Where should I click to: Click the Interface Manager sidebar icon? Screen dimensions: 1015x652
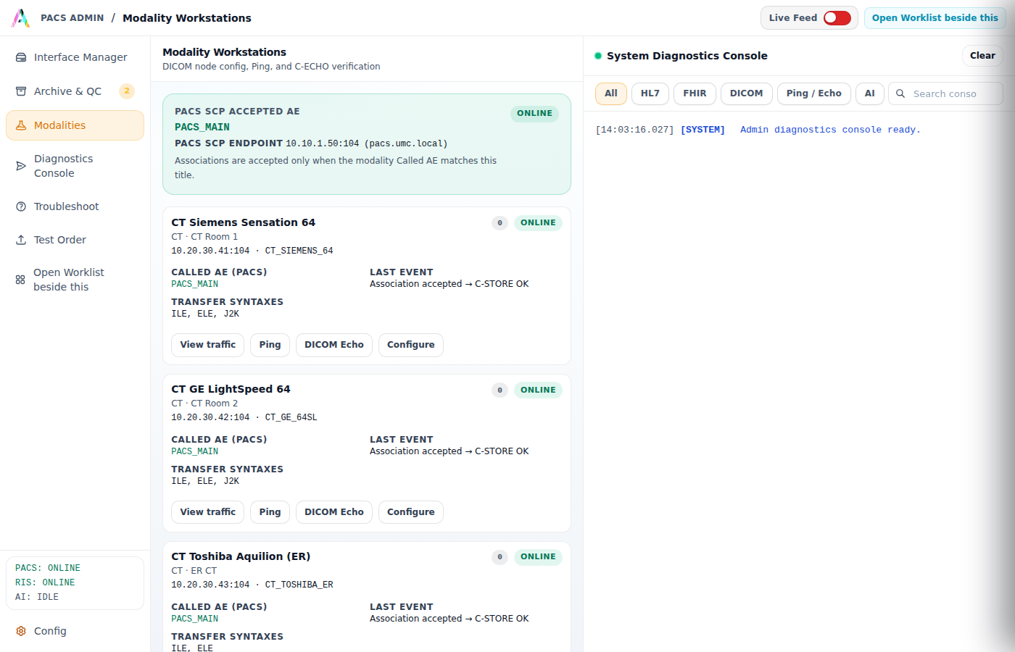[x=21, y=57]
